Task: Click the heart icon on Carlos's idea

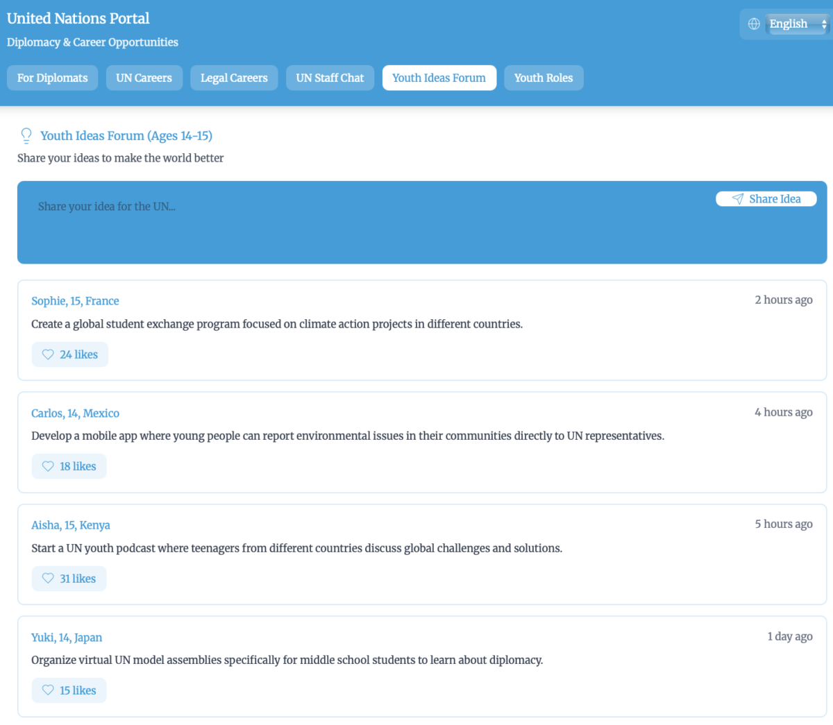Action: point(48,466)
